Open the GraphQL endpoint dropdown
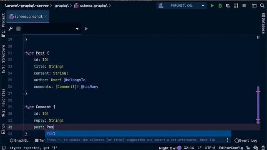 (52, 29)
